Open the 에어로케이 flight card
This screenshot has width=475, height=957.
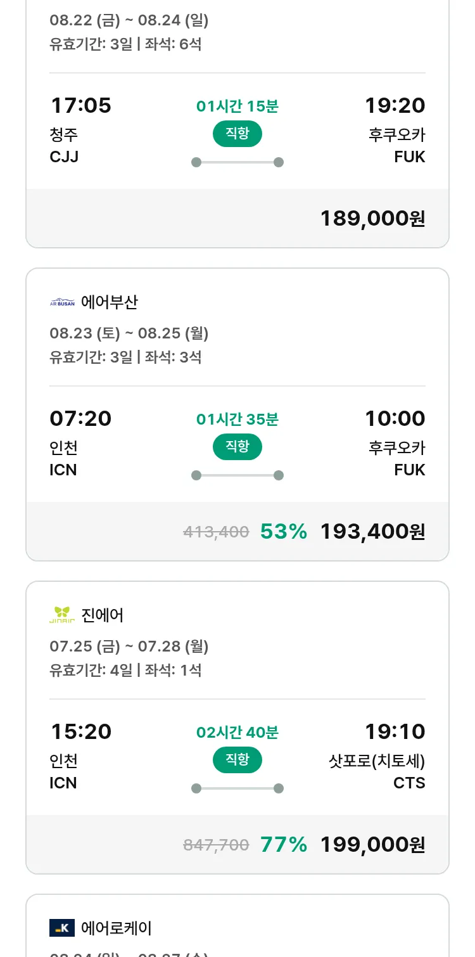(x=237, y=928)
